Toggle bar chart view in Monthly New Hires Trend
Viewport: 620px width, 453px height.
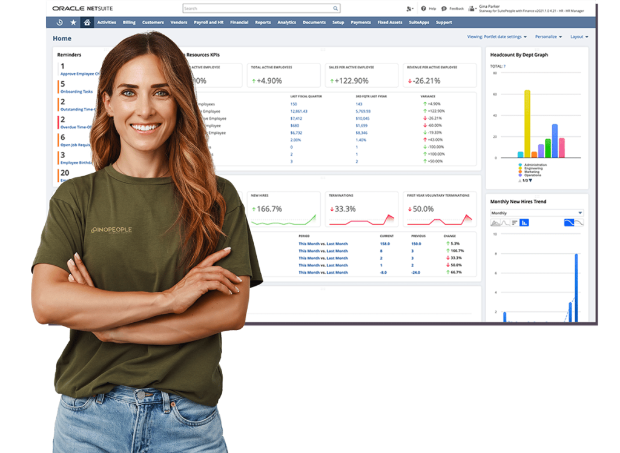point(524,222)
